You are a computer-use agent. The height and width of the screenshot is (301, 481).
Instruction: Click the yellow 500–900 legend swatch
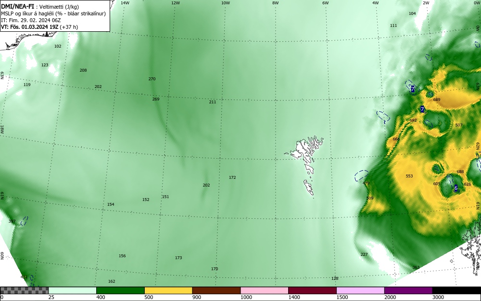click(168, 290)
